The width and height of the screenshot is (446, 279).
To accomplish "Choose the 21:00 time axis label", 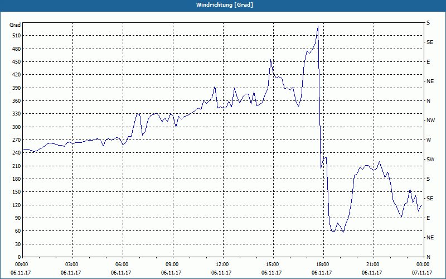I will 372,264.
